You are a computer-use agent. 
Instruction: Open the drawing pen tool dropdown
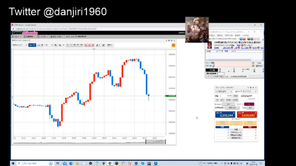[x=98, y=45]
